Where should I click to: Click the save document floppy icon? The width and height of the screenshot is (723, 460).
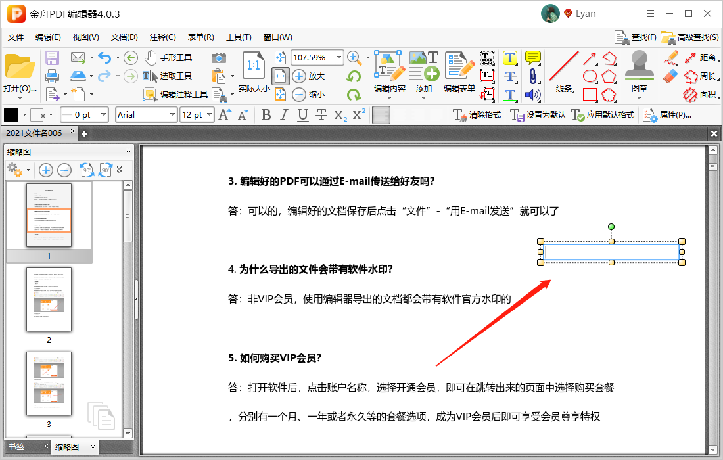pyautogui.click(x=52, y=58)
